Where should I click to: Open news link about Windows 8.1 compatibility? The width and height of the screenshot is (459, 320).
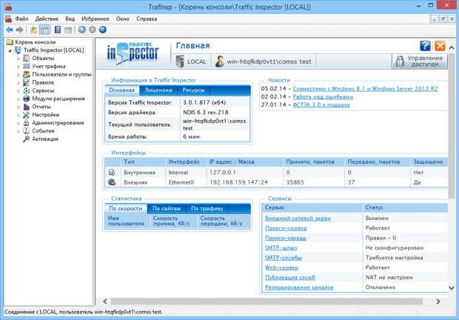[365, 89]
